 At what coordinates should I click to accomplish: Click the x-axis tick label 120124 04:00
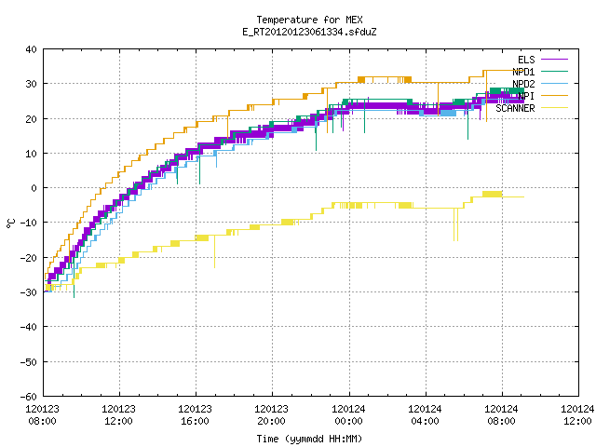tap(425, 415)
